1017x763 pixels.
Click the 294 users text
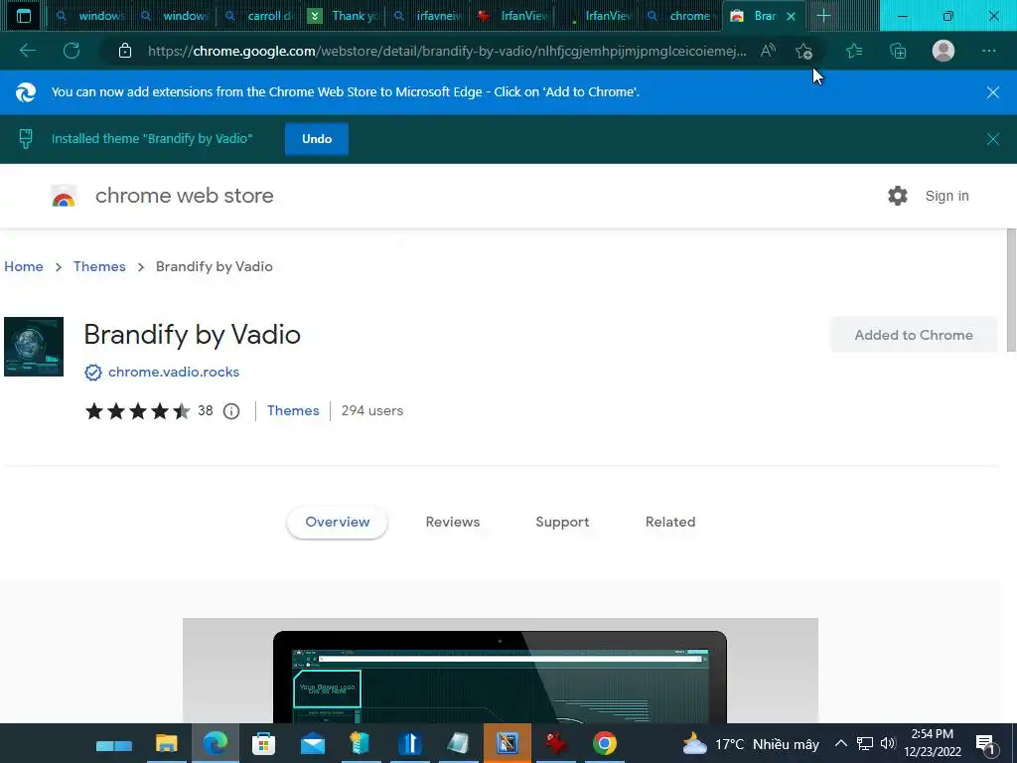(x=372, y=410)
